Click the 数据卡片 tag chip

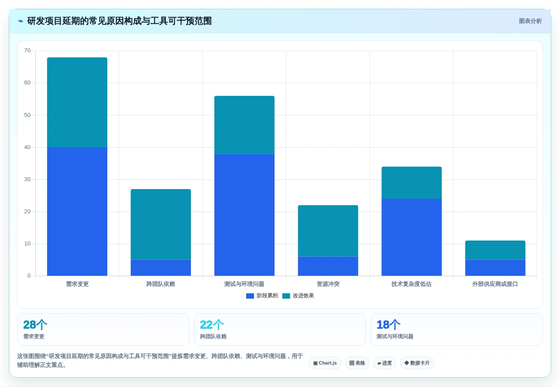417,363
